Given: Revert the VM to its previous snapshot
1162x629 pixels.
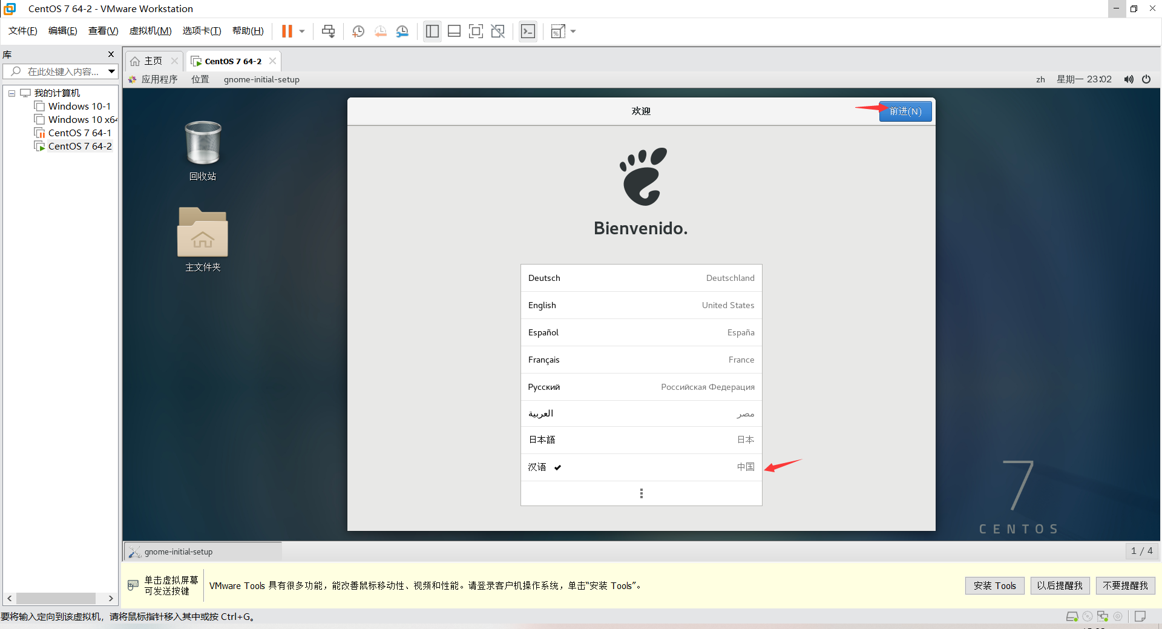Looking at the screenshot, I should [381, 31].
